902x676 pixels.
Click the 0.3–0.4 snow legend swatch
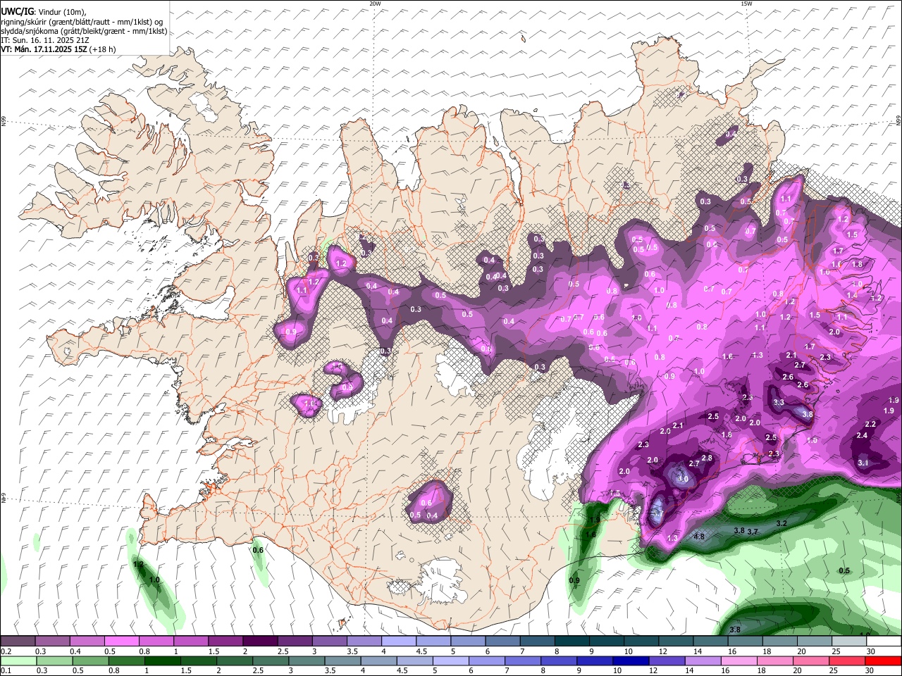(x=52, y=641)
